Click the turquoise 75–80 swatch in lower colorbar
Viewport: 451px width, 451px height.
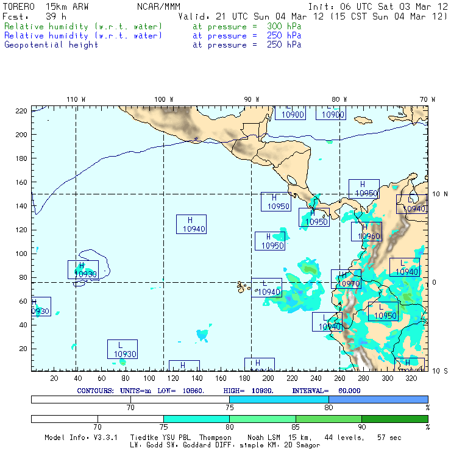coord(196,419)
